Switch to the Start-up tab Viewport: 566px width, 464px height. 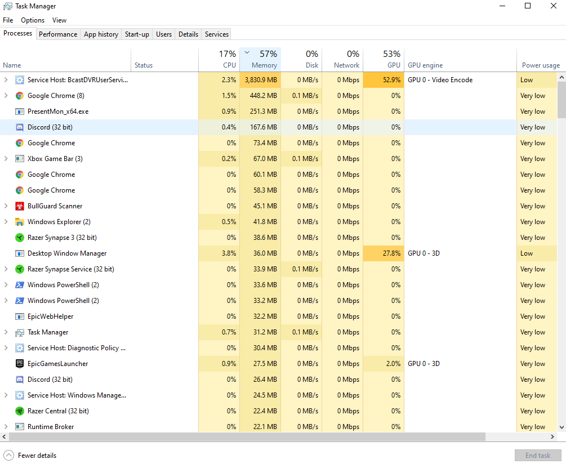coord(137,34)
